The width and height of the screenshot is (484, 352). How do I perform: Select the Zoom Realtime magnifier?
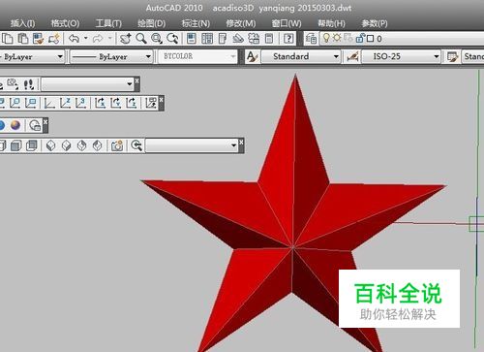141,39
